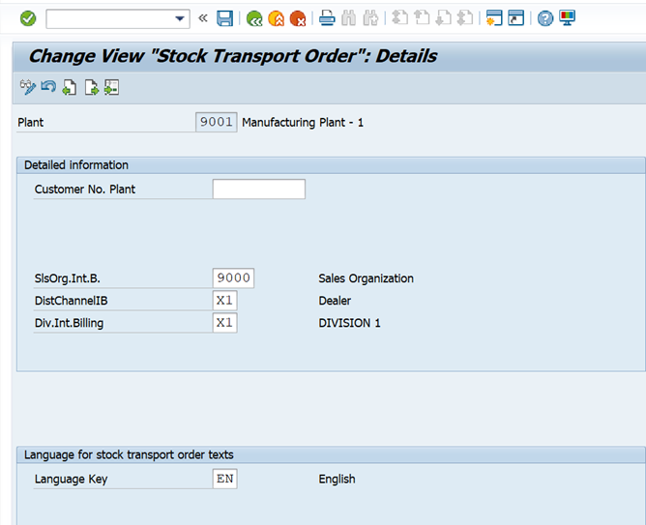646x525 pixels.
Task: Click "Language for stock transport order texts" header
Action: pyautogui.click(x=129, y=455)
